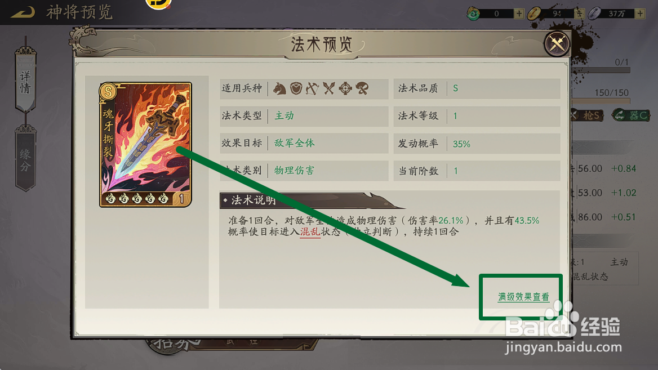Switch to the 详情 banner tab
Screen dimensions: 658x370
coord(25,81)
